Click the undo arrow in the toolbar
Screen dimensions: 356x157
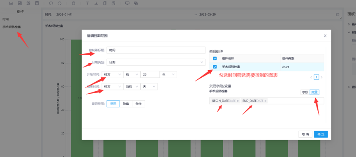pos(51,3)
